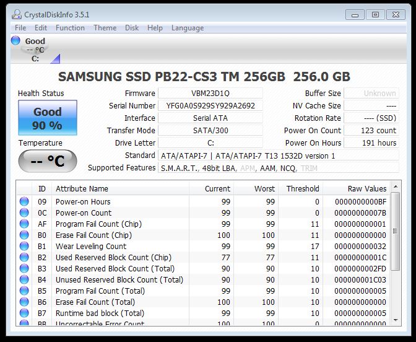Screen dimensions: 416x342
Task: Select the Runtime bad block (Total) row
Action: click(204, 313)
